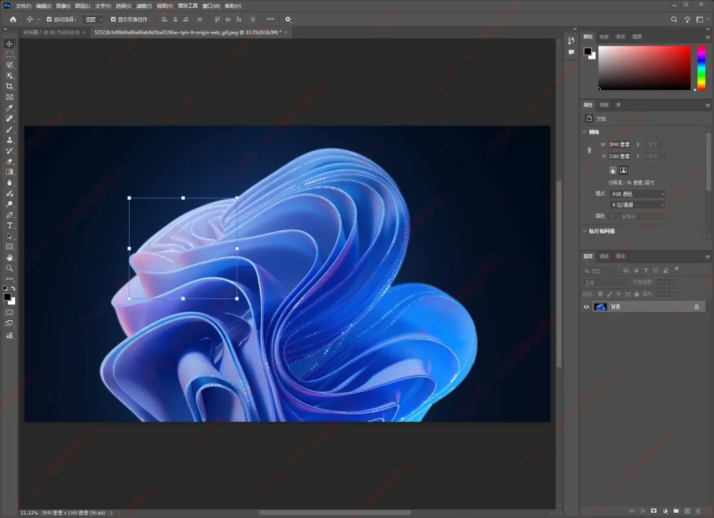Switch to the 通道 panel tab

pyautogui.click(x=604, y=256)
